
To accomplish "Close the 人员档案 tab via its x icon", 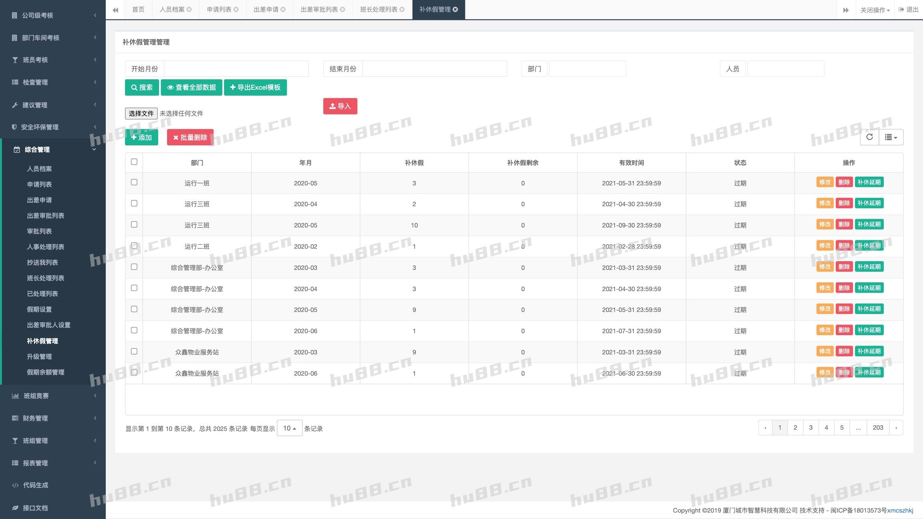I will tap(189, 10).
